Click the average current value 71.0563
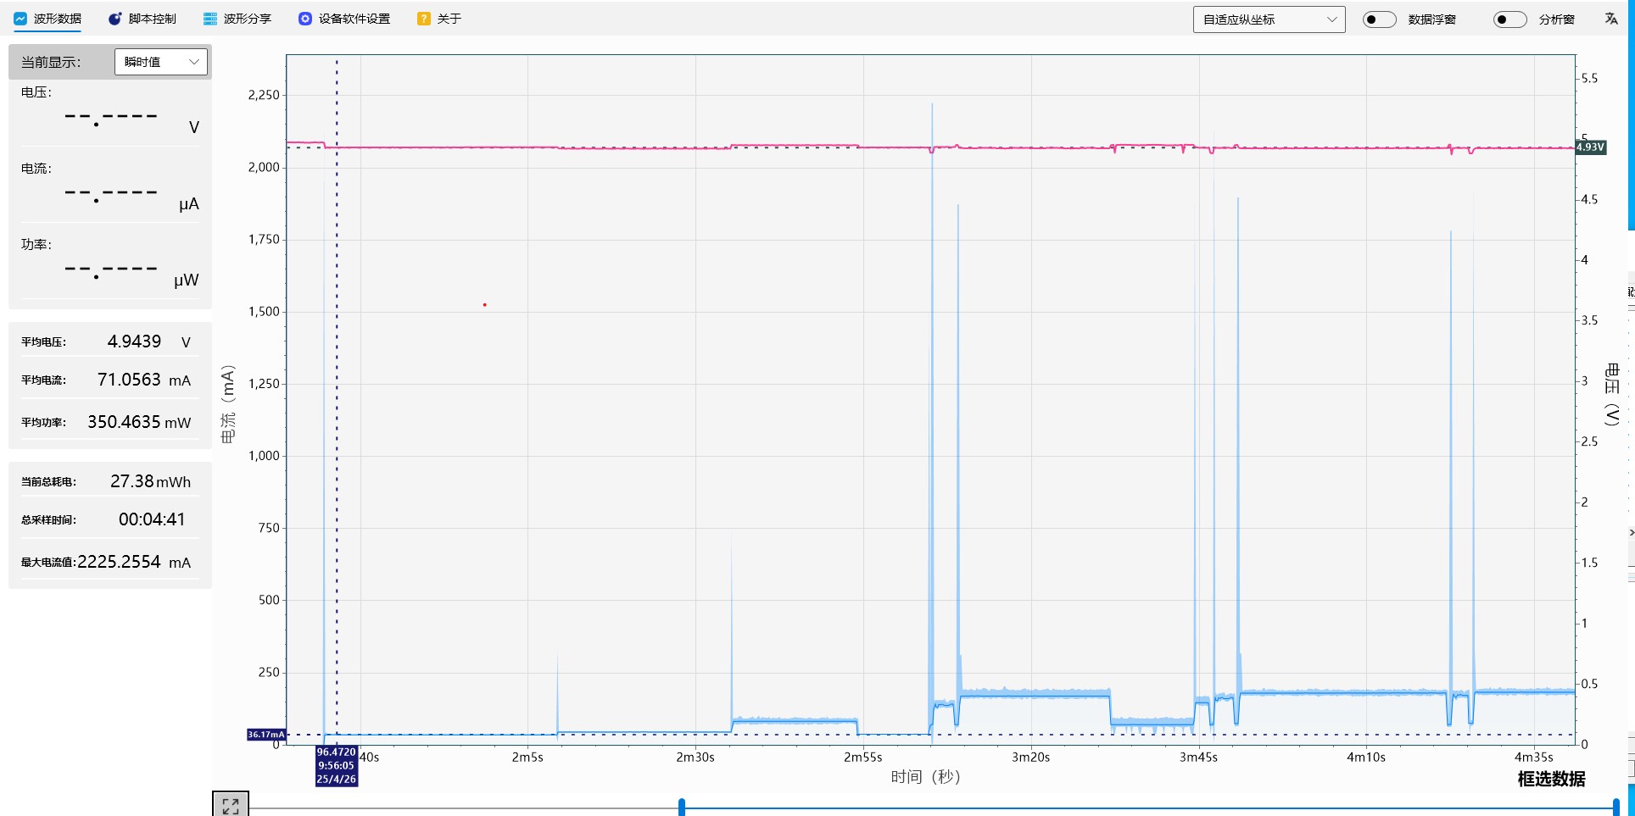The height and width of the screenshot is (816, 1635). click(x=129, y=380)
